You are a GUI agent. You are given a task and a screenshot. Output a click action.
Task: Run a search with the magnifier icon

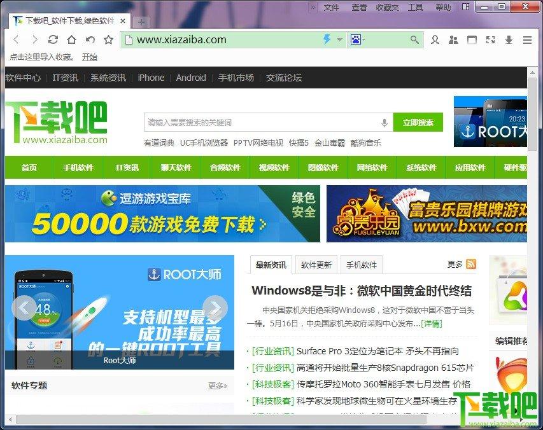click(x=414, y=40)
